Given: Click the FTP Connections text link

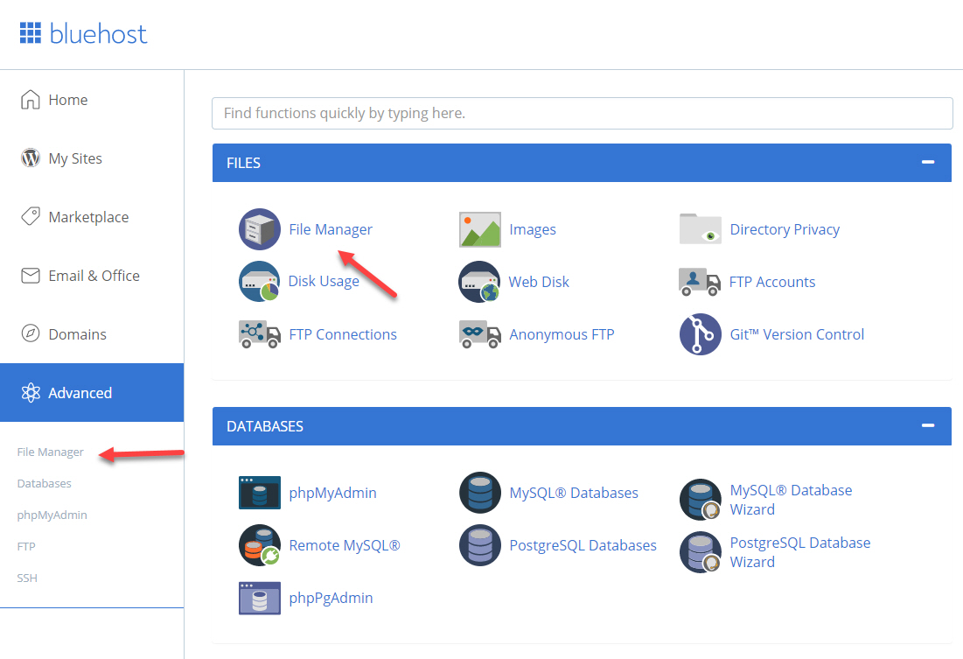Looking at the screenshot, I should [x=343, y=334].
